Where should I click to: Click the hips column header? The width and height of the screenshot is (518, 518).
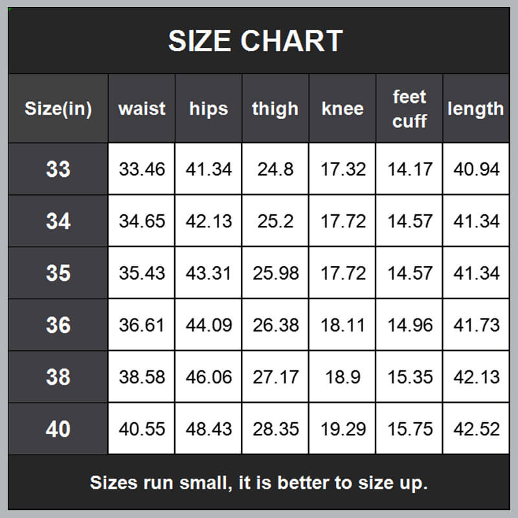[208, 109]
